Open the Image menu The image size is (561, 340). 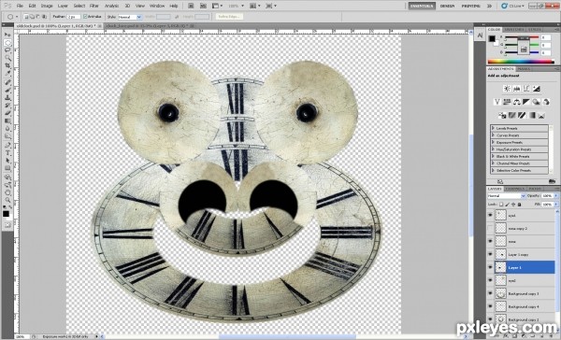(x=46, y=6)
